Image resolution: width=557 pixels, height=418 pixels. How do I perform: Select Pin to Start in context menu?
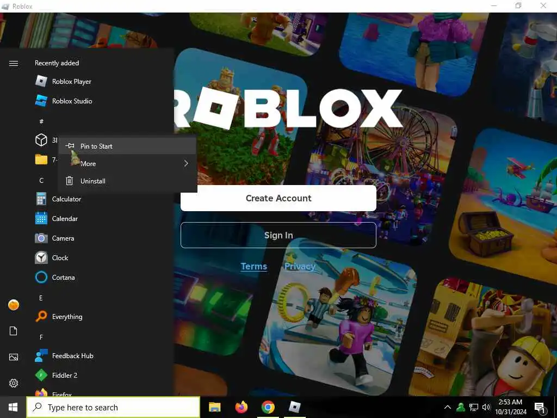coord(128,146)
